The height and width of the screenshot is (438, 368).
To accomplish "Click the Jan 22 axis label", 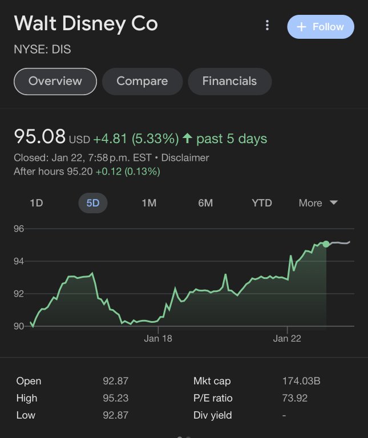I will tap(287, 339).
